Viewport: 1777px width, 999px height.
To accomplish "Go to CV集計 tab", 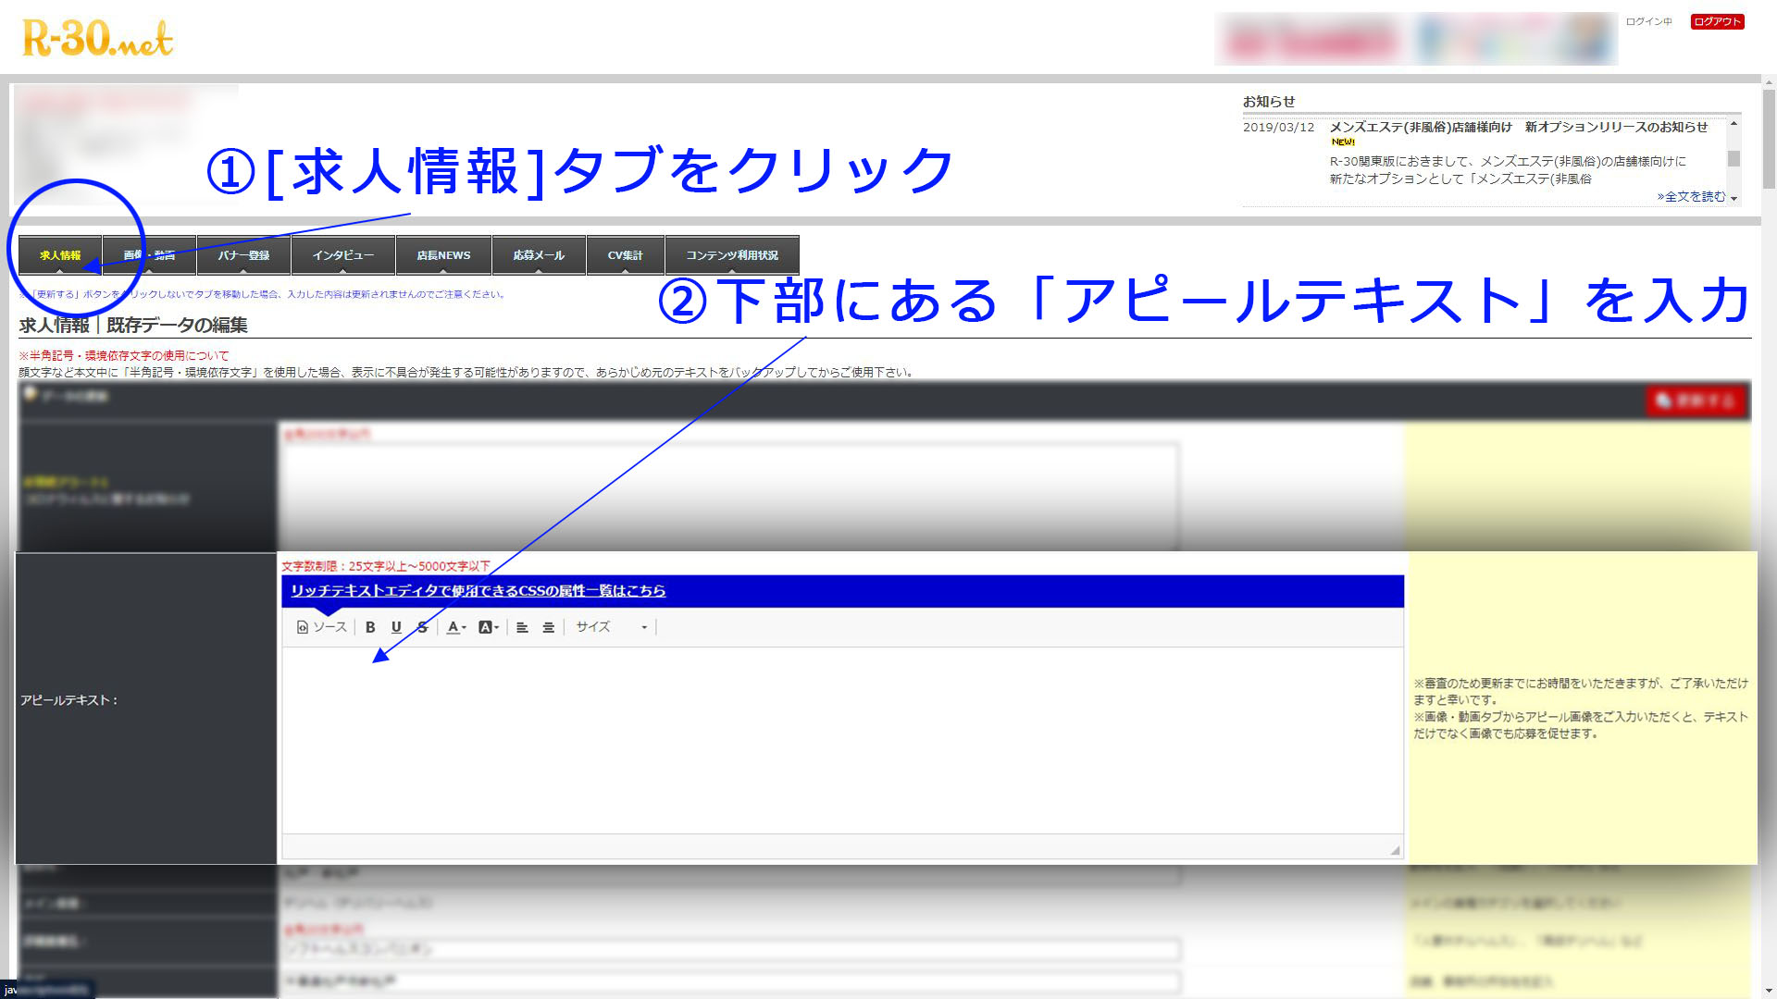I will (625, 255).
